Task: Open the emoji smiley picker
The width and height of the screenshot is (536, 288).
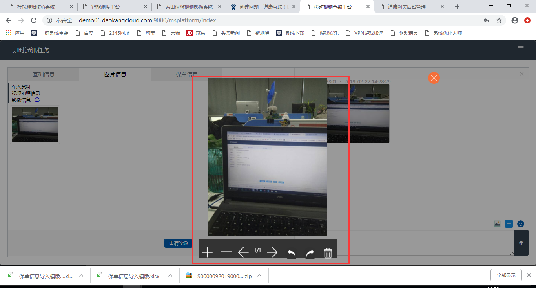Action: coord(521,224)
